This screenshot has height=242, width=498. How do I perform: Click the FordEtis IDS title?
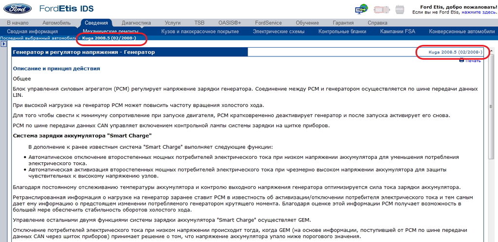66,9
